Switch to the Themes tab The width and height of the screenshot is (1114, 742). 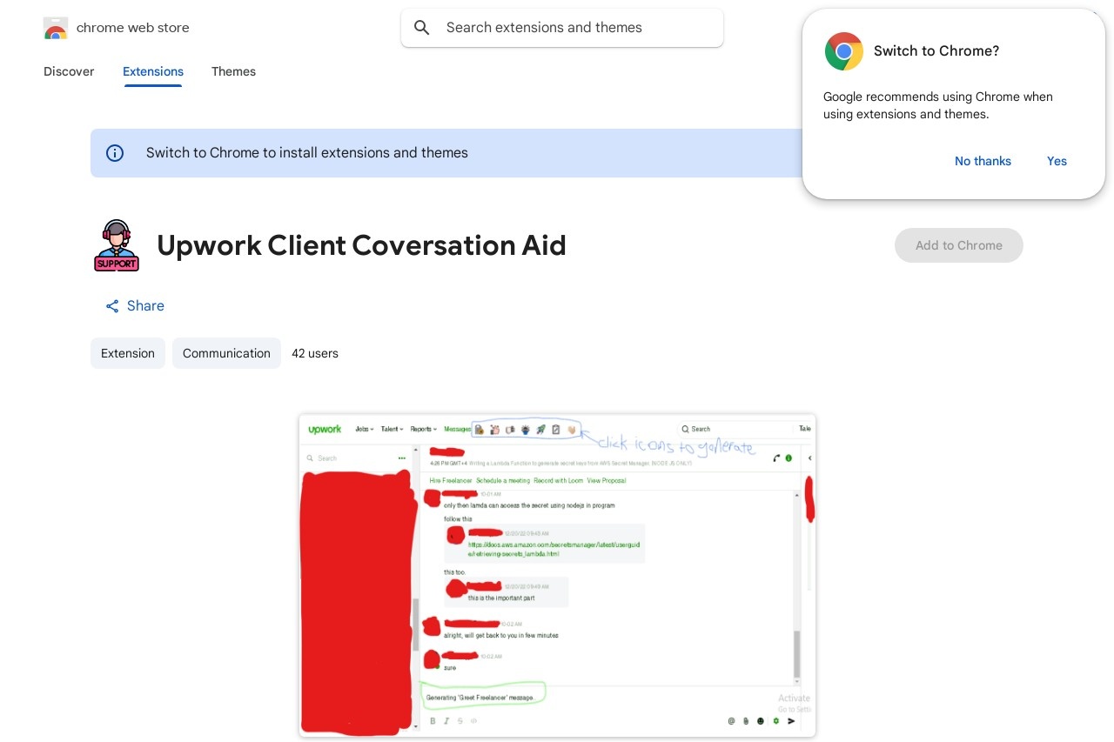pos(233,71)
